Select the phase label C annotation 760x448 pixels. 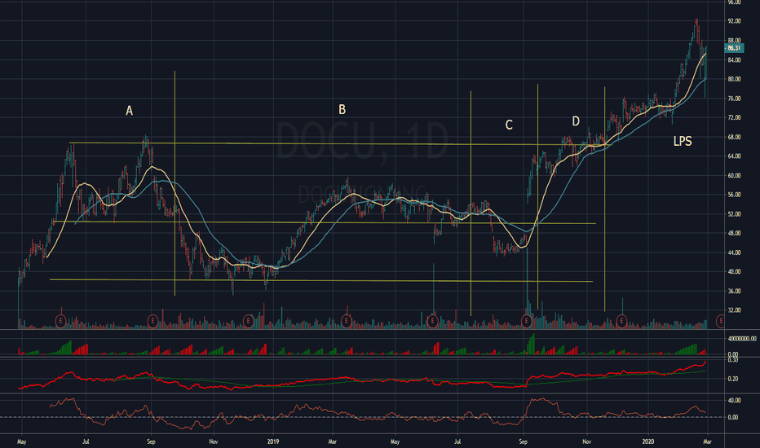pos(509,125)
